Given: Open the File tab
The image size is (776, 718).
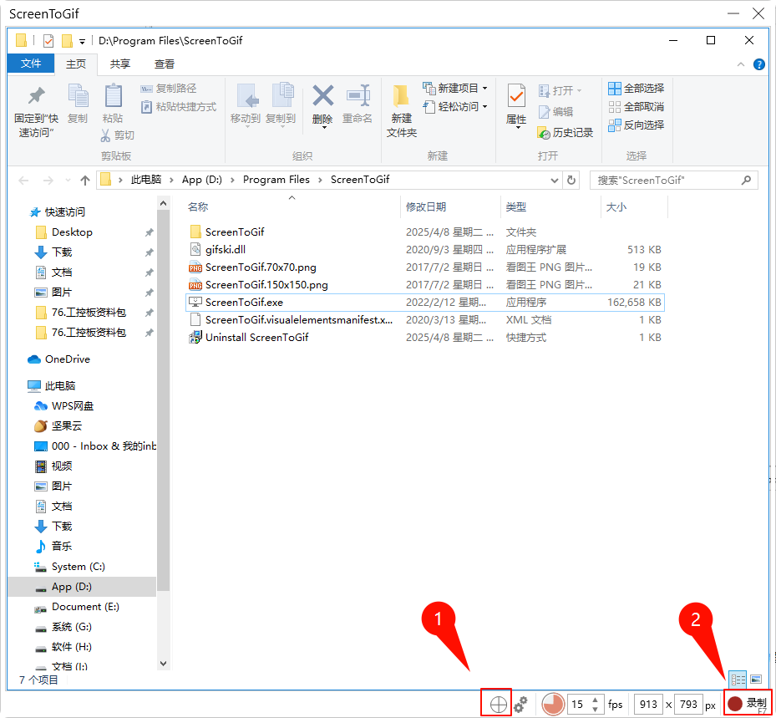Looking at the screenshot, I should click(x=31, y=64).
